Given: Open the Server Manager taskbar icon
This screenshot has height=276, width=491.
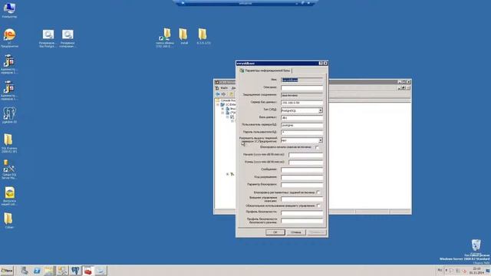Looking at the screenshot, I should pyautogui.click(x=25, y=271).
